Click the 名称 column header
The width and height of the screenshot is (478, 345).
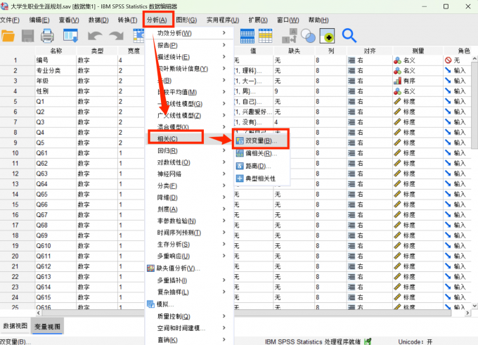tap(56, 51)
